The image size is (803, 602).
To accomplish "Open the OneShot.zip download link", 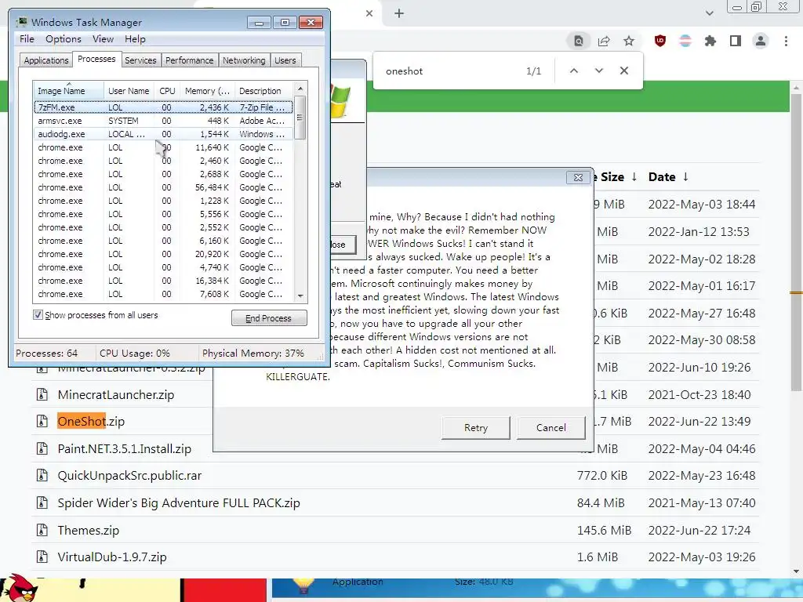I will click(x=91, y=421).
